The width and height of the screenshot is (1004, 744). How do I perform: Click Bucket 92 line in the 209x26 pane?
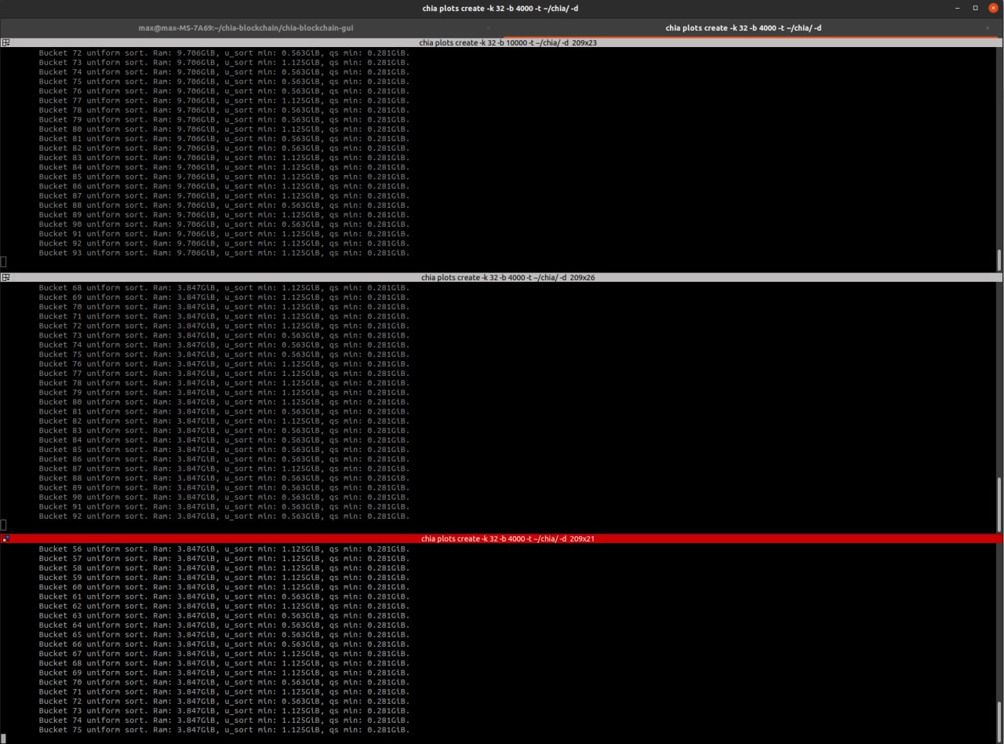pos(224,516)
